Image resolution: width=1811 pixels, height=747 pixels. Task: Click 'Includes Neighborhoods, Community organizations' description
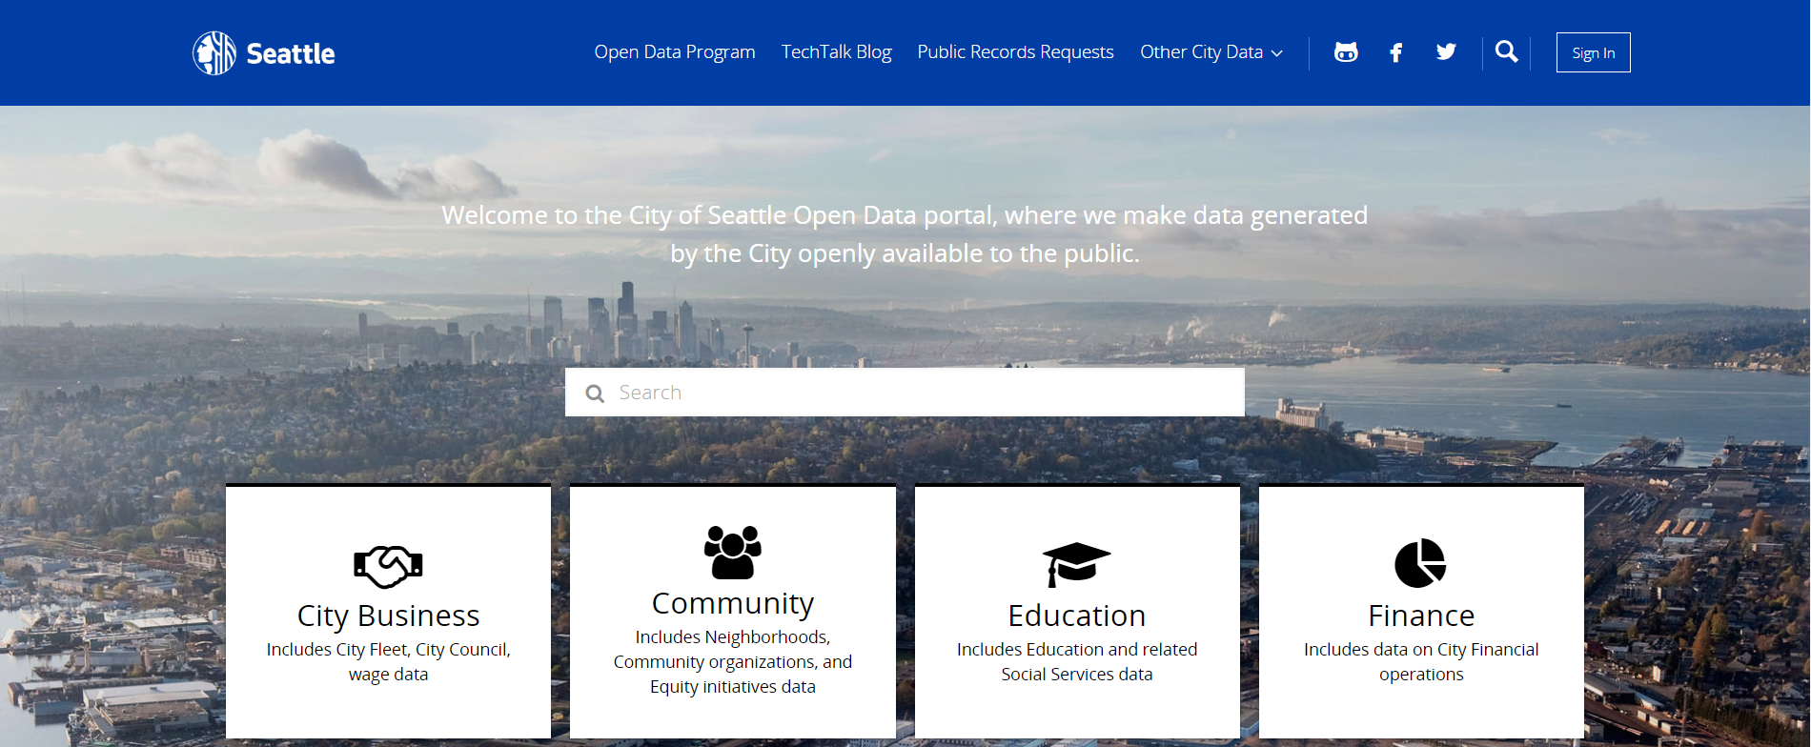click(x=733, y=661)
